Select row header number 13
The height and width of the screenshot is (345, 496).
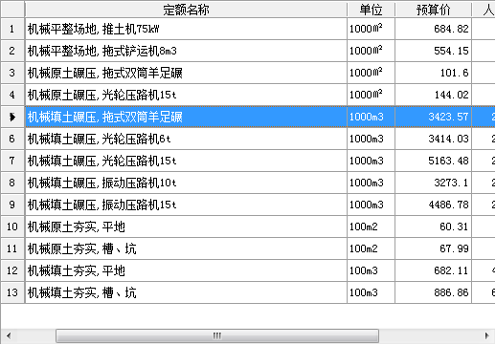12,292
